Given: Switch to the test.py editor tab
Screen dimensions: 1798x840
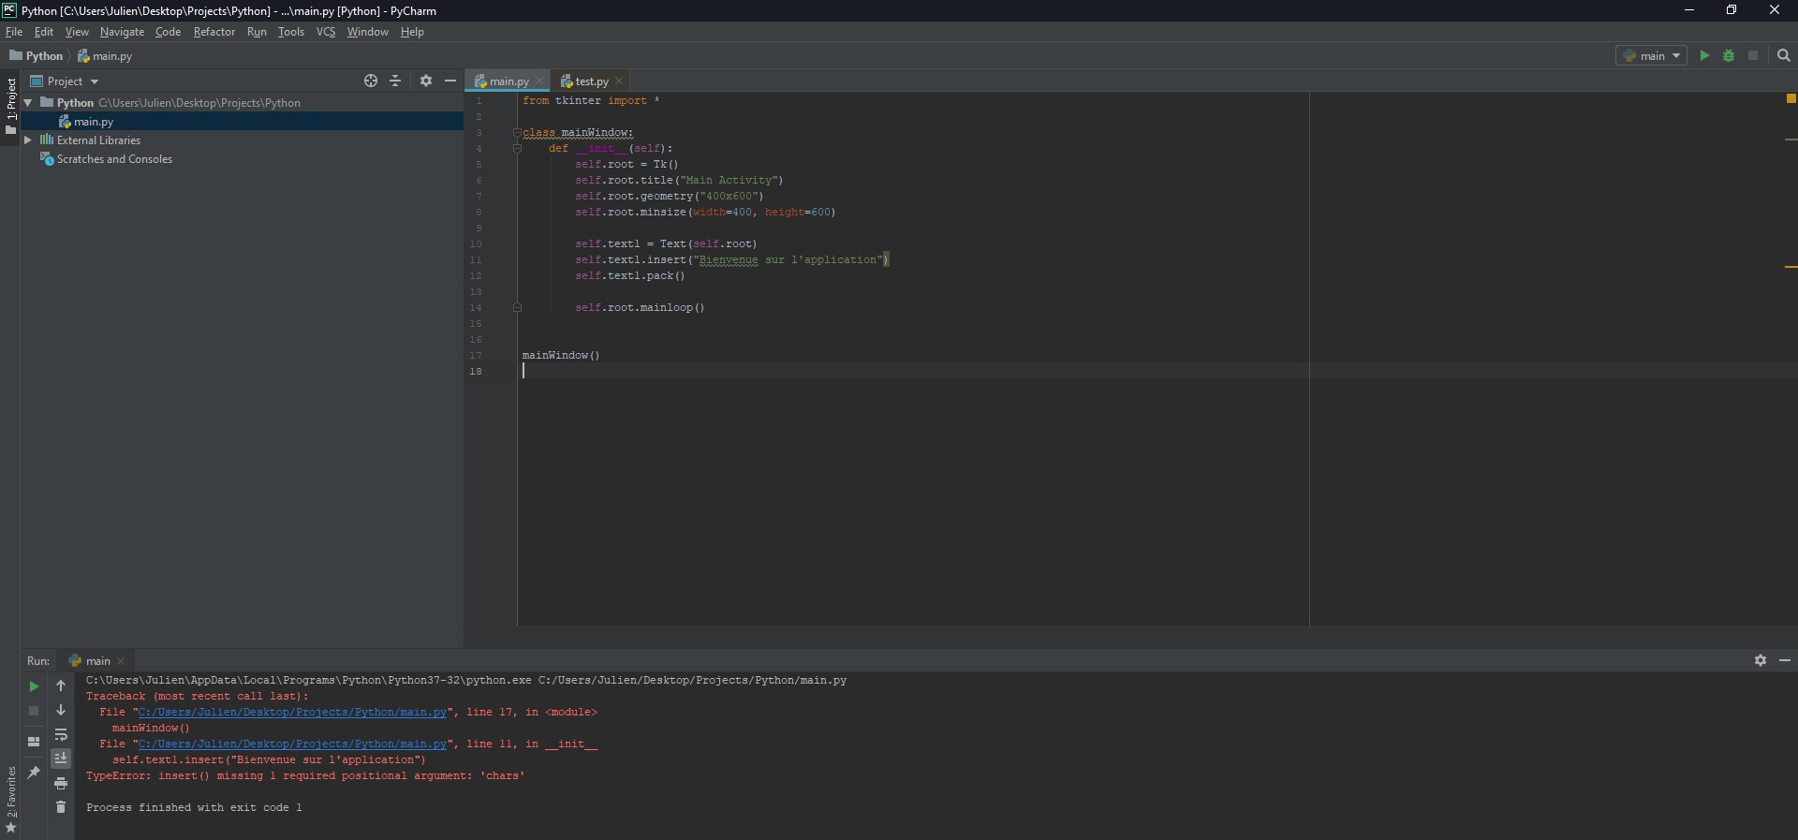Looking at the screenshot, I should pyautogui.click(x=591, y=81).
